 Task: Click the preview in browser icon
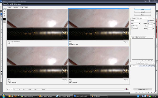pos(127,89)
